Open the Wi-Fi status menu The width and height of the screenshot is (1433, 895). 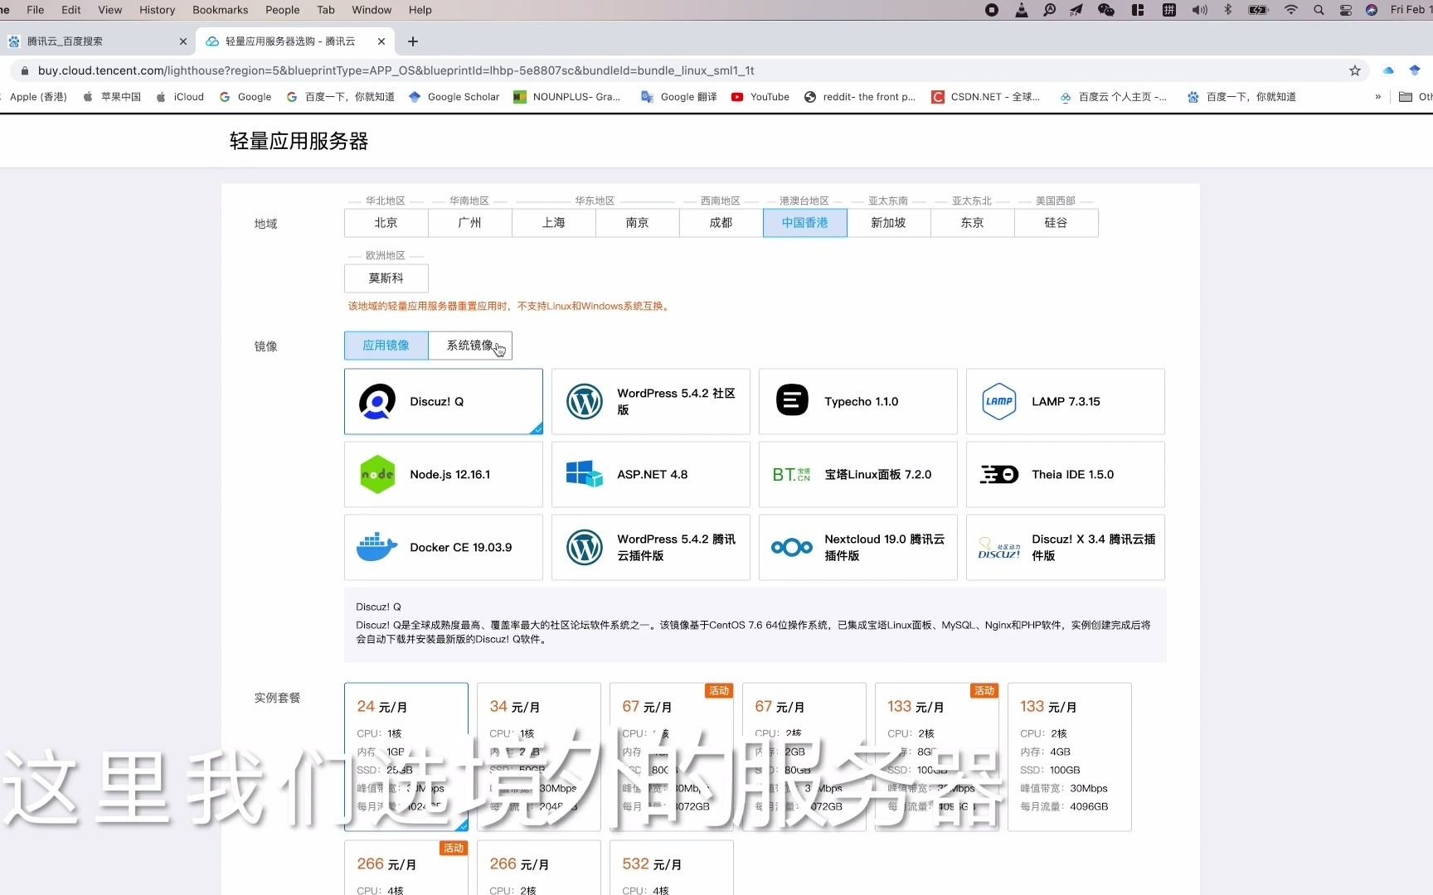coord(1290,10)
